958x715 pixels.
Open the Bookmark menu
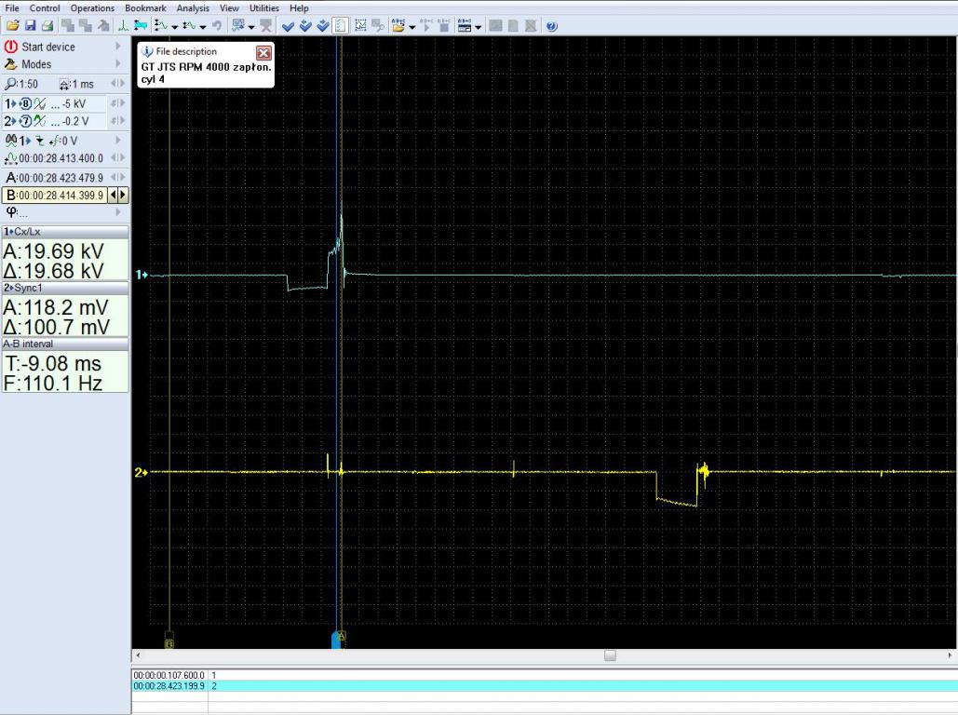point(145,8)
